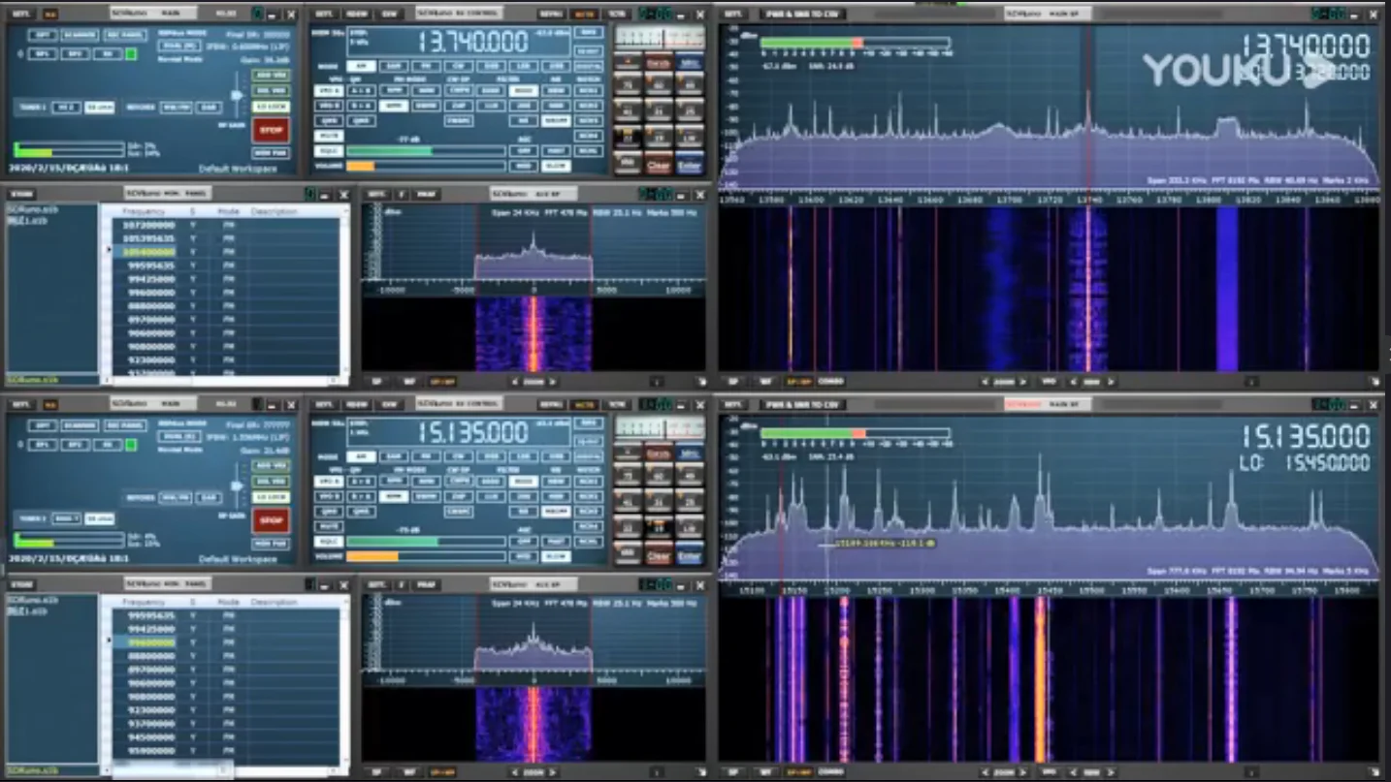Toggle MUTE on the 13.740 RX Control
1391x782 pixels.
(329, 136)
